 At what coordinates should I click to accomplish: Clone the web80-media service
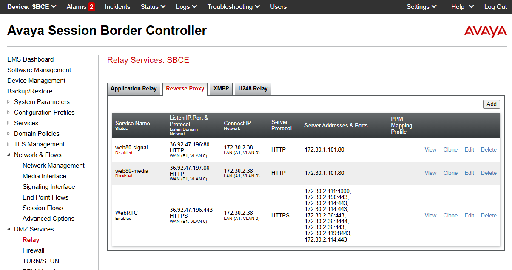point(450,173)
